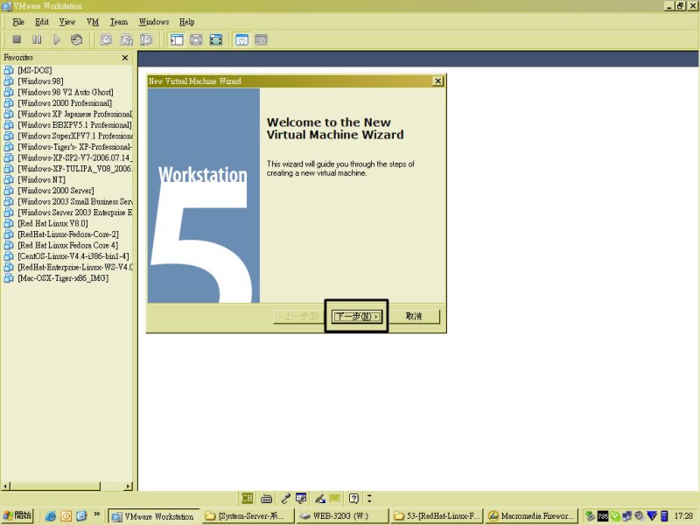The width and height of the screenshot is (700, 525).
Task: Open the Snapshot Manager toolbar icon
Action: 146,39
